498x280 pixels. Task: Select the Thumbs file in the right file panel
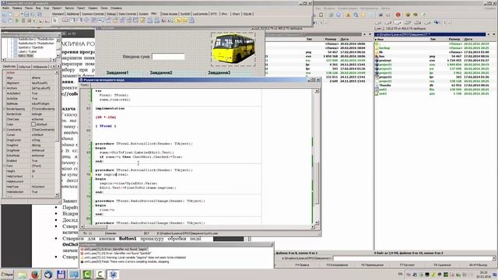[x=385, y=85]
